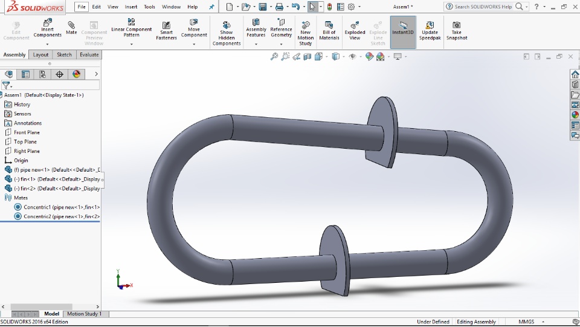Screen dimensions: 580x327
Task: Open Reference Geometry tool
Action: point(281,28)
